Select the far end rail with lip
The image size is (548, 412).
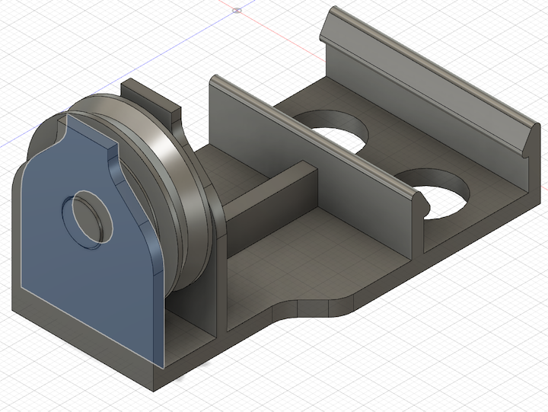click(x=430, y=91)
